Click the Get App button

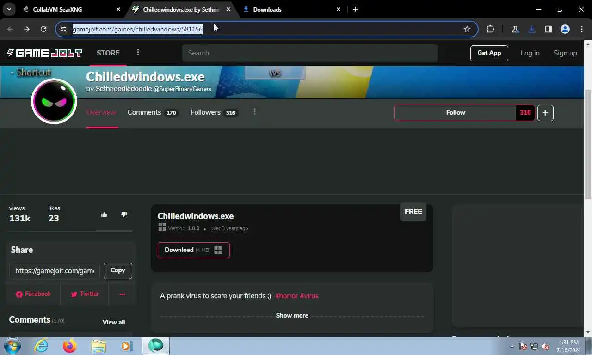[x=489, y=53]
